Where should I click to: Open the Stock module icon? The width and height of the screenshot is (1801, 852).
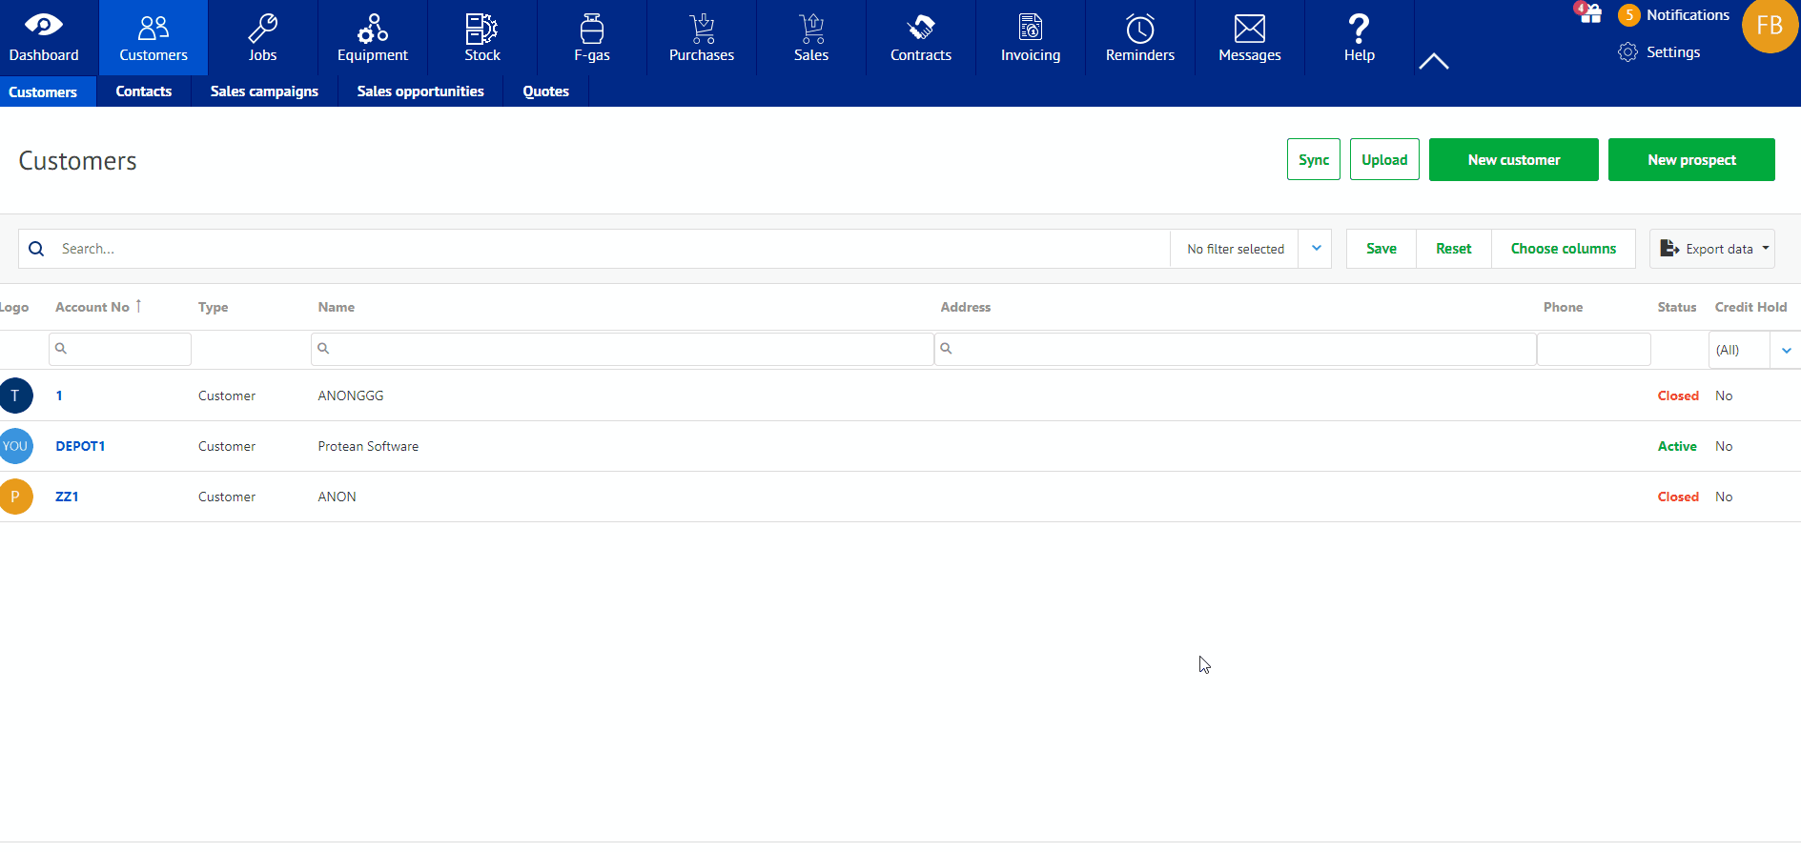pyautogui.click(x=481, y=28)
